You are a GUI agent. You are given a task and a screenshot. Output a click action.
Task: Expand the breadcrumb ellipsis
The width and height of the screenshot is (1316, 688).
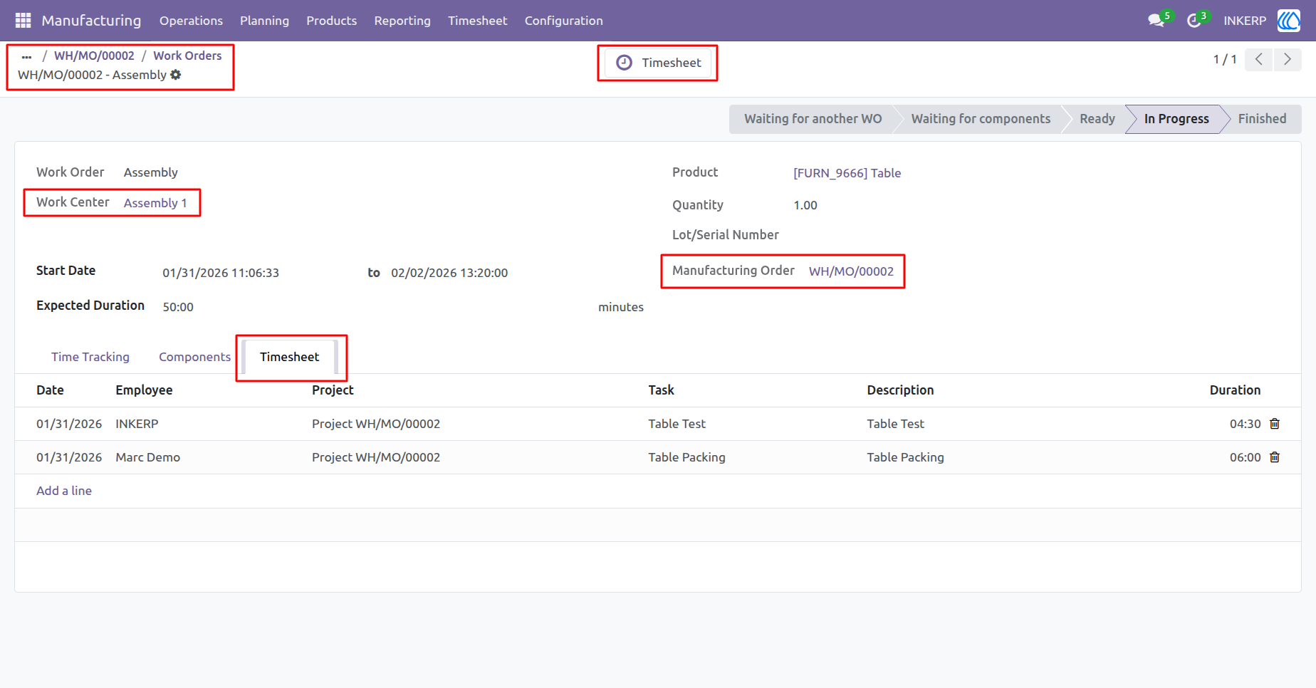click(27, 56)
